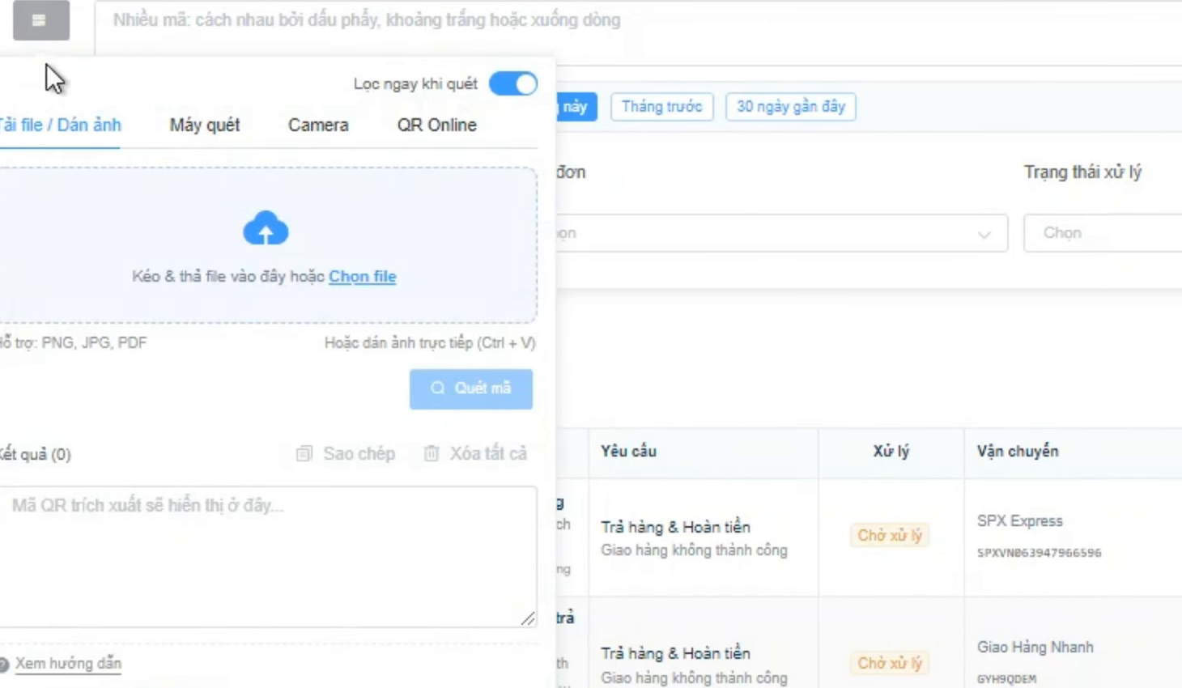Click the Yêu cầu column header
This screenshot has height=688, width=1182.
click(x=629, y=452)
